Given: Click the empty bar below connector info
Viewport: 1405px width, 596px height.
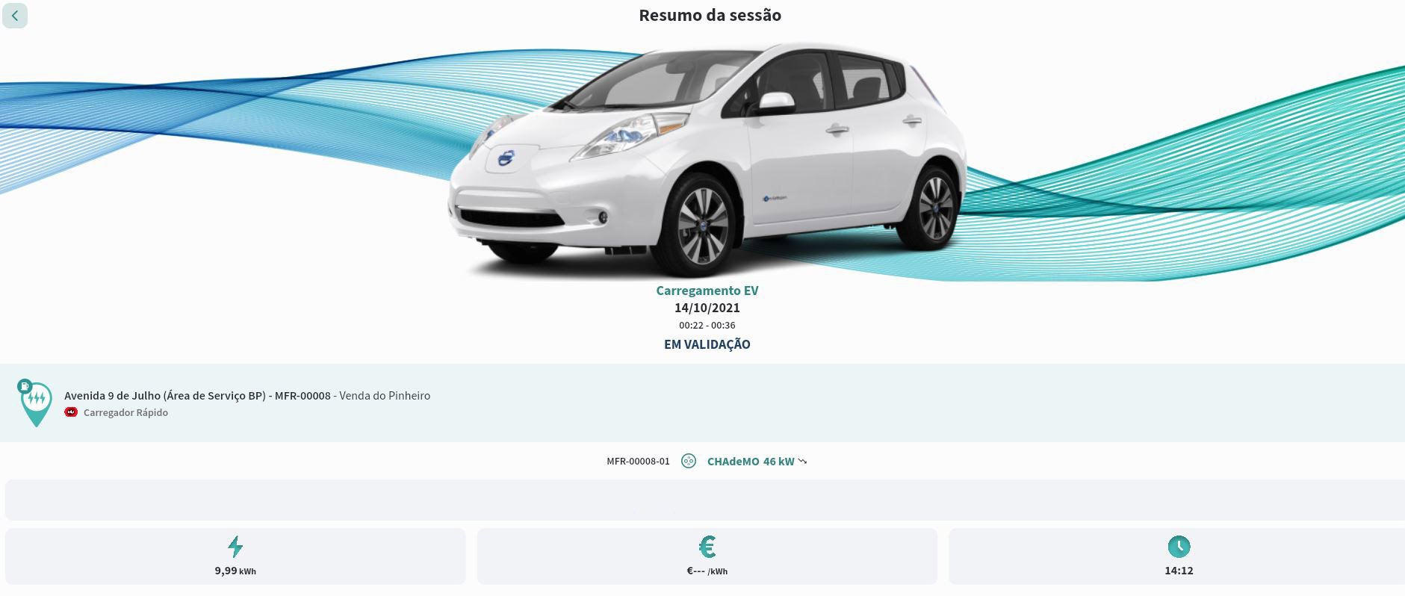Looking at the screenshot, I should [705, 500].
